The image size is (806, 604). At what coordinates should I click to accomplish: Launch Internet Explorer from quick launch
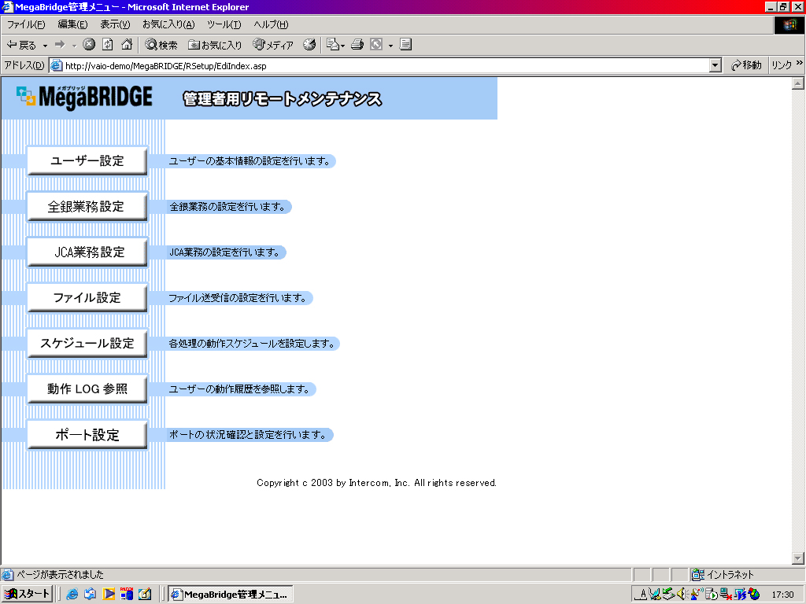tap(72, 595)
